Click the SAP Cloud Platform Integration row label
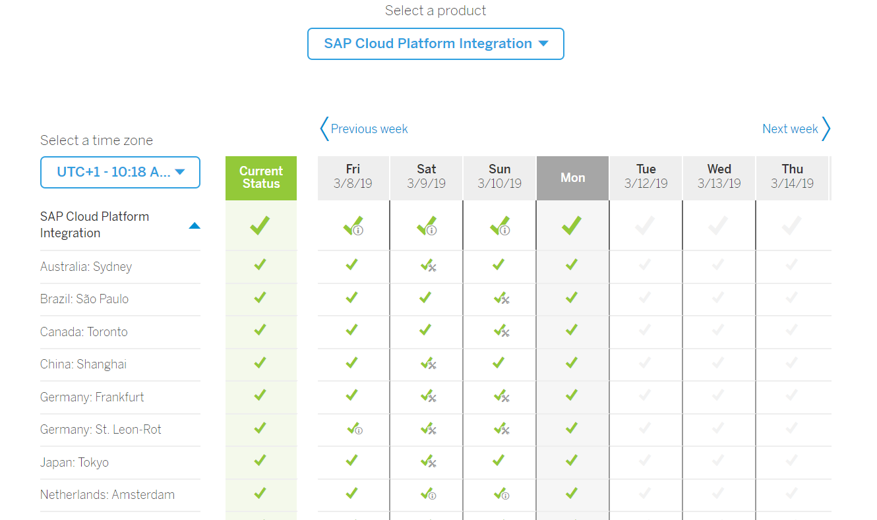The image size is (877, 520). pyautogui.click(x=94, y=225)
